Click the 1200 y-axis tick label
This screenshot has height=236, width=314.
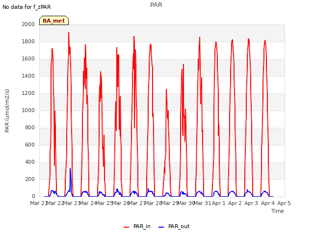coord(28,93)
